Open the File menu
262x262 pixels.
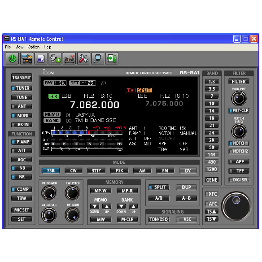(8, 47)
